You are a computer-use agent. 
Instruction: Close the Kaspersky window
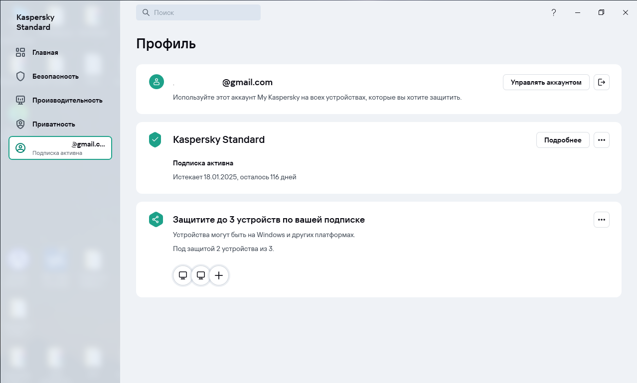click(625, 12)
